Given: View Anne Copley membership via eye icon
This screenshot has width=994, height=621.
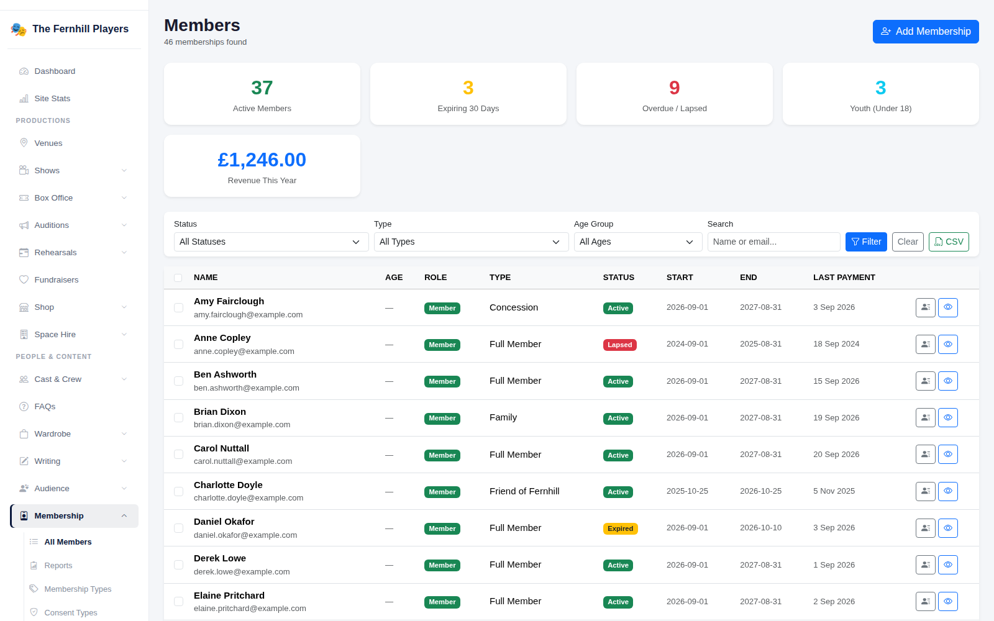Looking at the screenshot, I should pos(948,344).
